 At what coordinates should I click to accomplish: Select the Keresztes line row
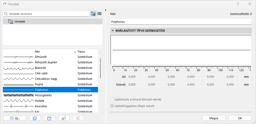51,106
